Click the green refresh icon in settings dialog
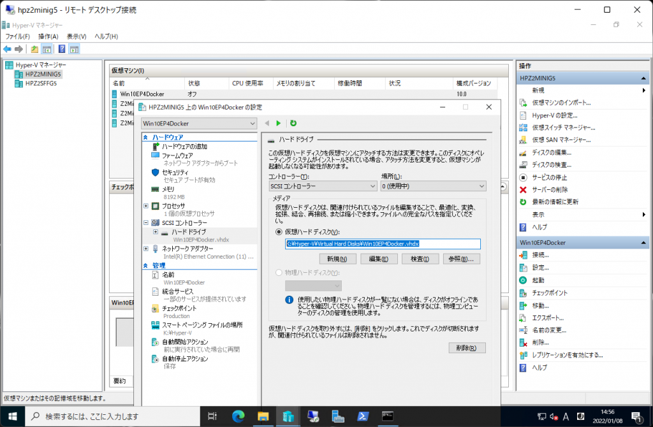Image resolution: width=653 pixels, height=427 pixels. point(293,123)
